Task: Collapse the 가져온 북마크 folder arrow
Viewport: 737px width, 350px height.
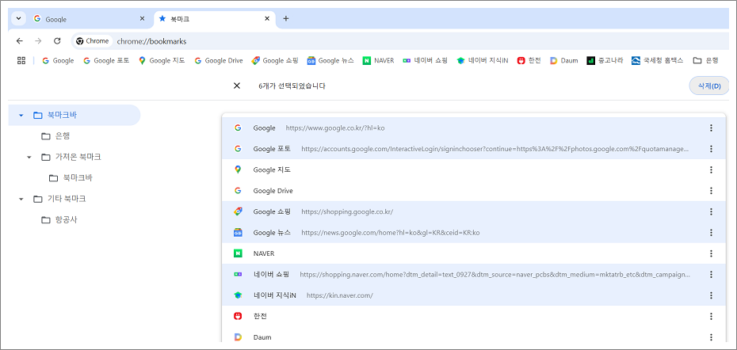Action: click(x=29, y=157)
